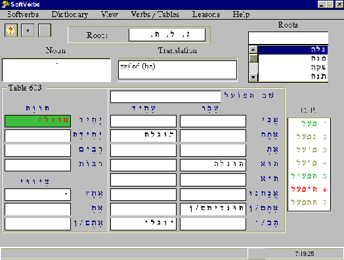The height and width of the screenshot is (260, 344).
Task: Click future-tense הוא field
Action: (x=144, y=165)
